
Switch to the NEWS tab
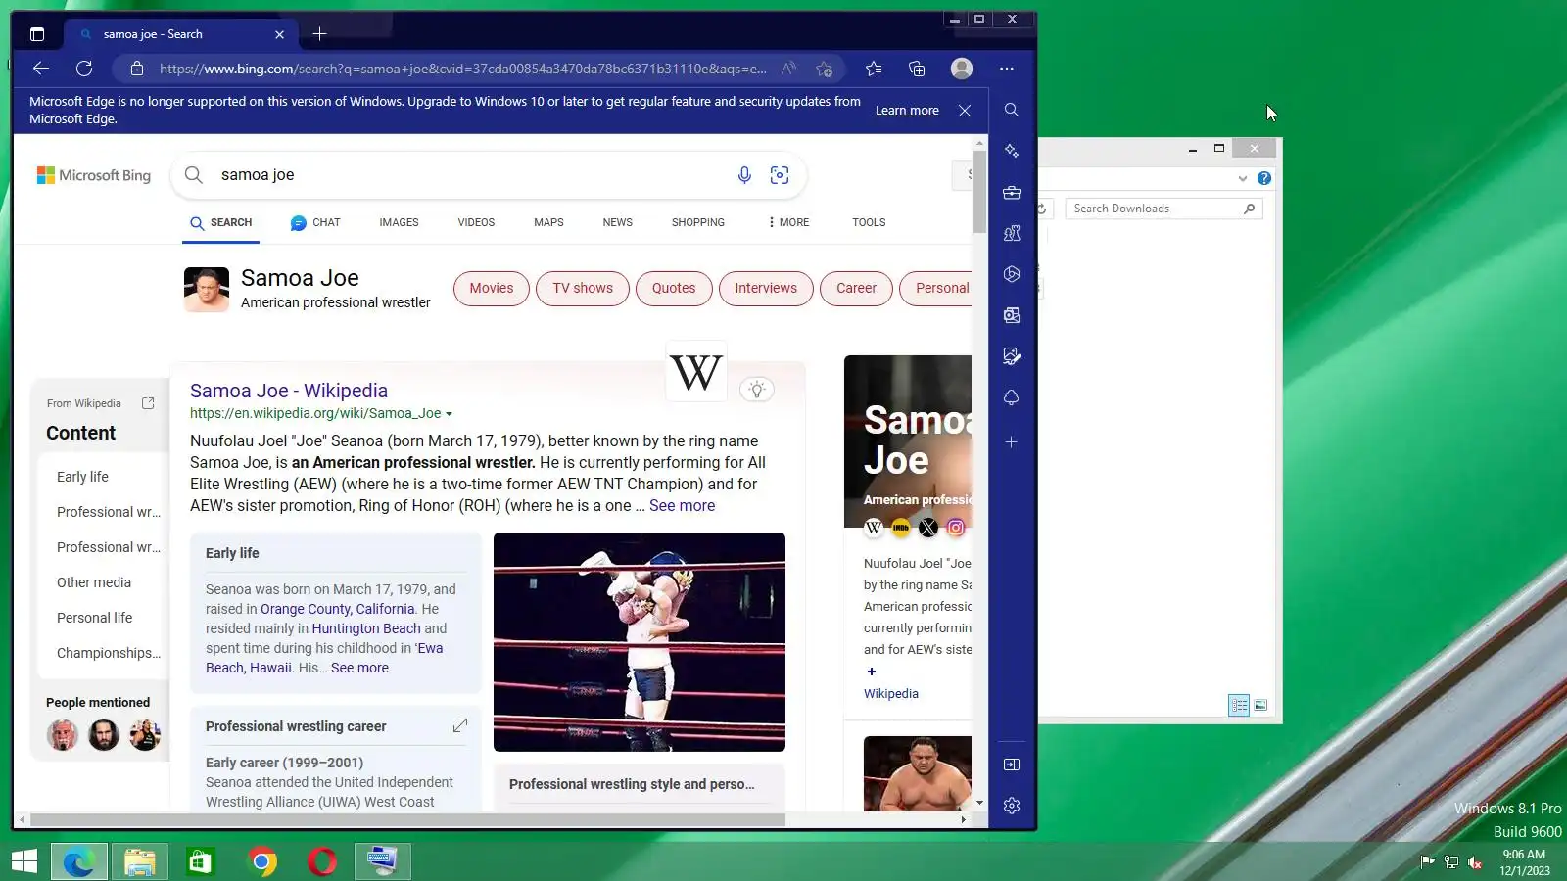point(618,222)
